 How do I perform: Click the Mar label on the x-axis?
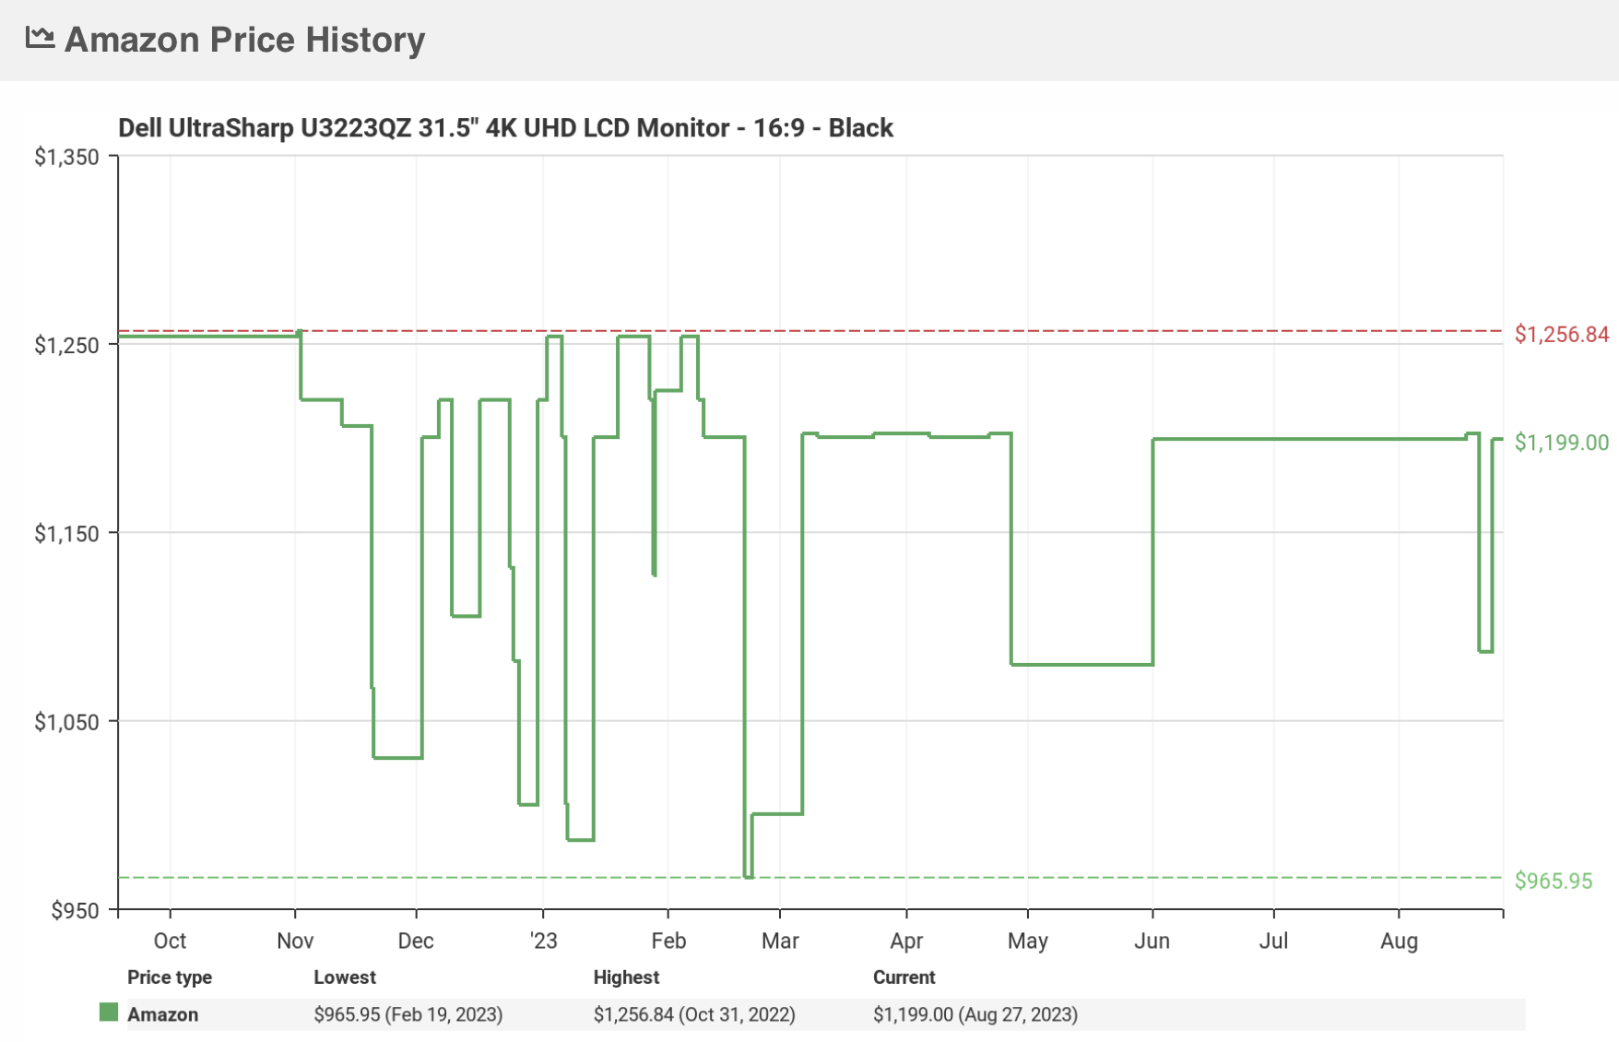coord(780,941)
